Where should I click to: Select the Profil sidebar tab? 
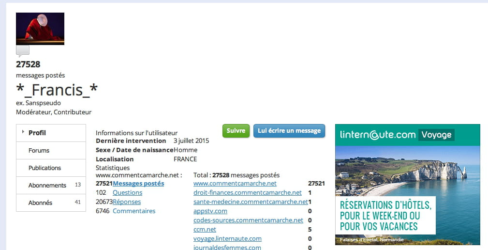pos(51,133)
